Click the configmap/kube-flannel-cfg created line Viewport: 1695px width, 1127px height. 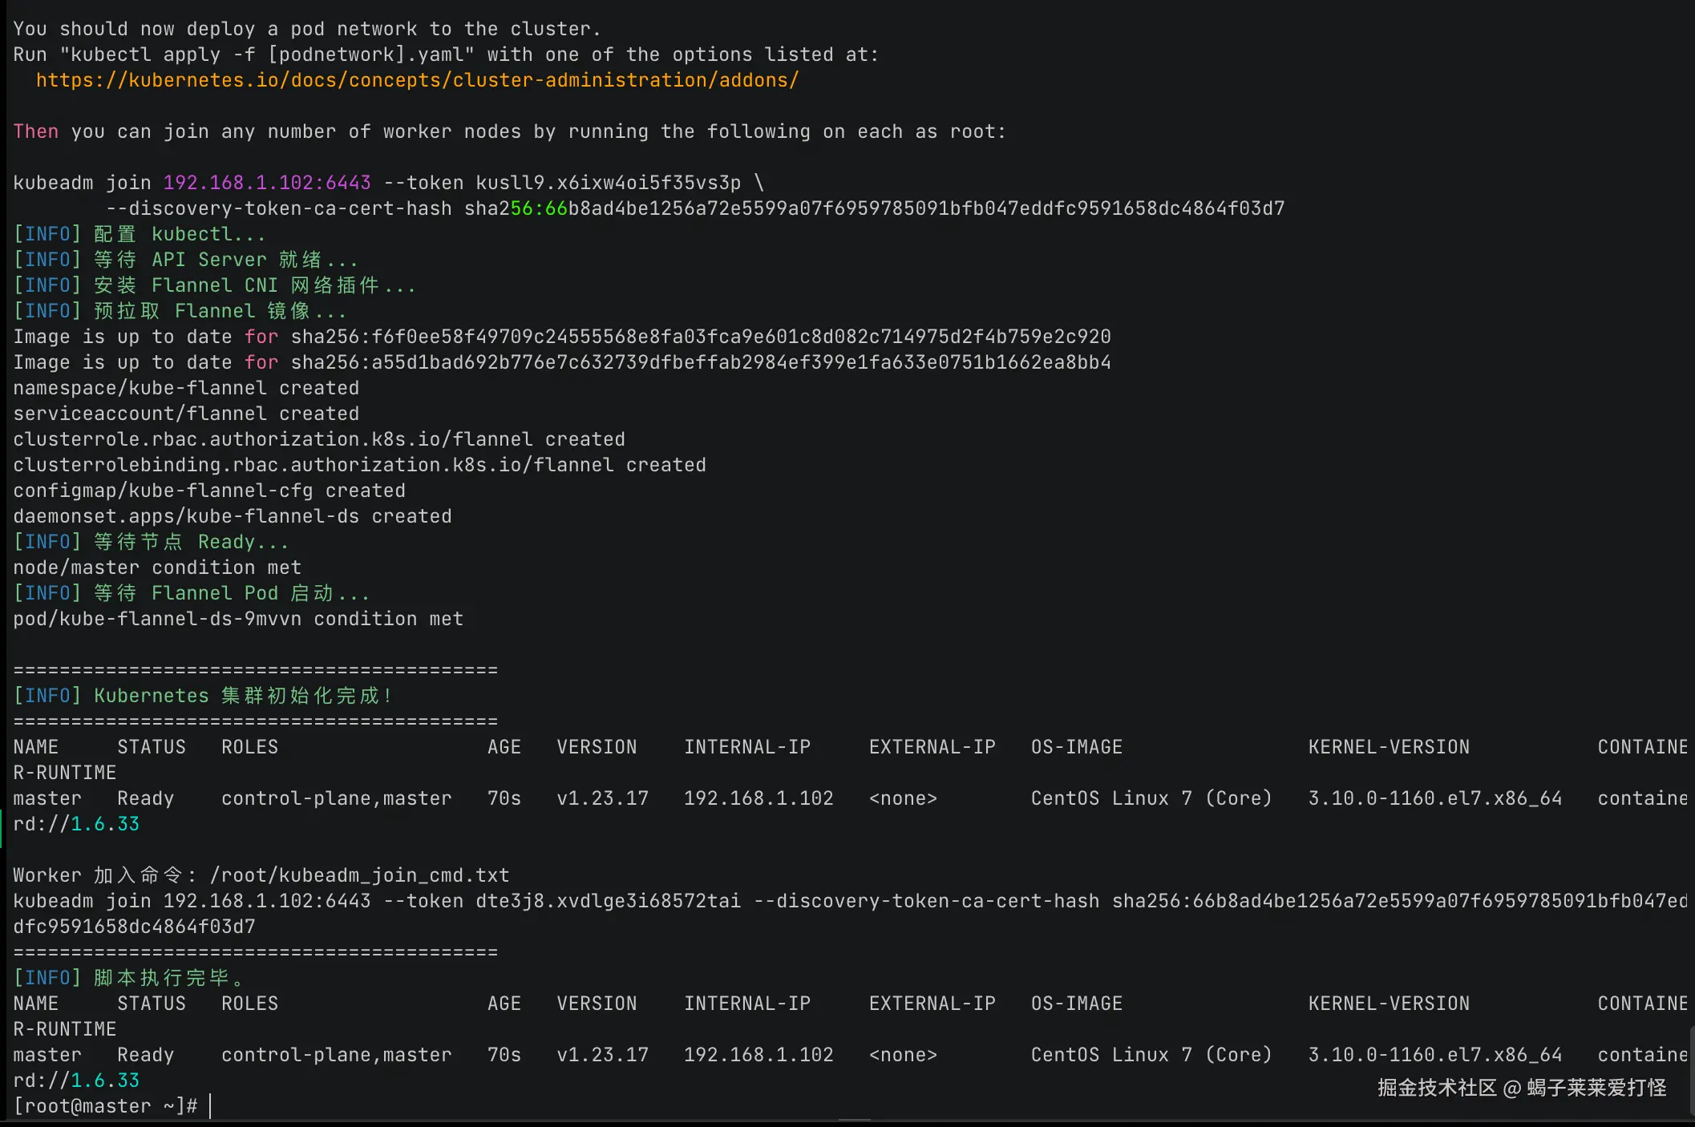[209, 491]
